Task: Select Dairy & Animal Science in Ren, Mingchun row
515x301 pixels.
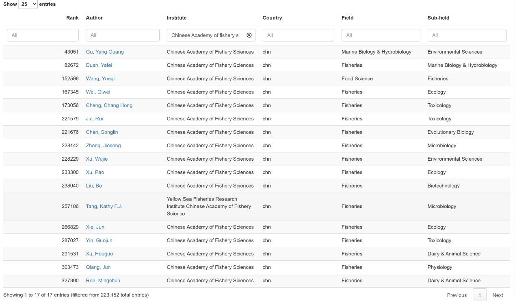Action: point(454,281)
